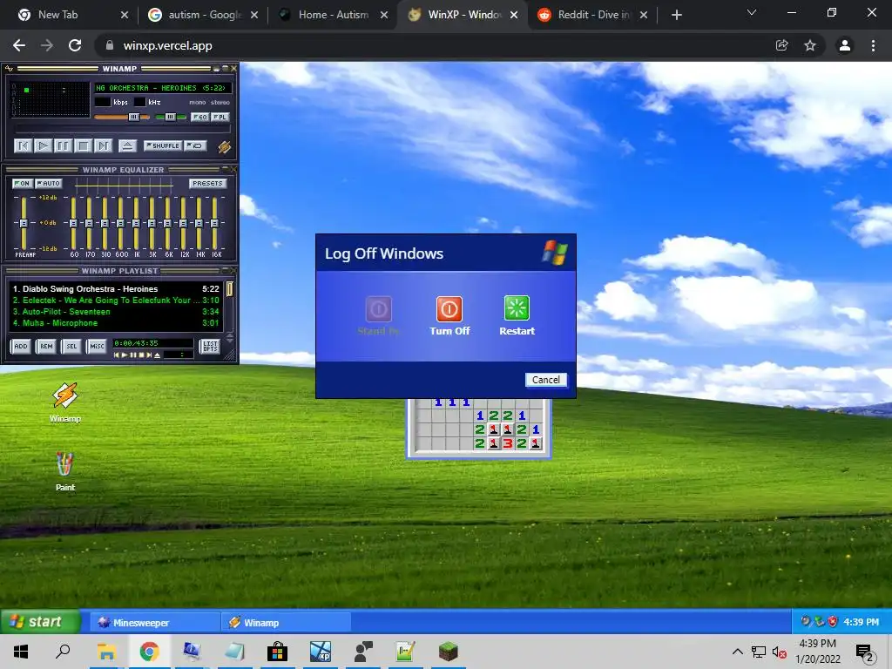Click the 16K equalizer band slider
Screen dimensions: 892x669
(x=214, y=224)
